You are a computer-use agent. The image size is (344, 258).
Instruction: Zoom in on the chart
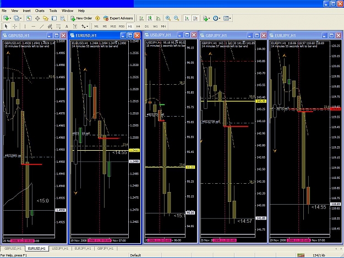pyautogui.click(x=168, y=18)
